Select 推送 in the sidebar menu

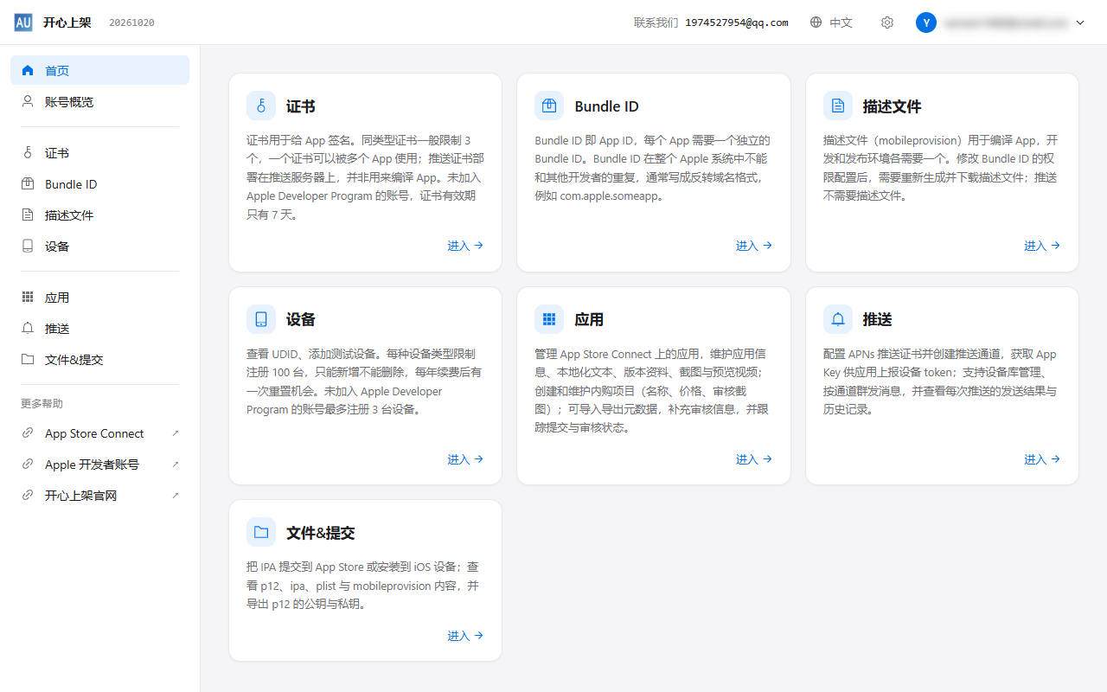(x=99, y=329)
